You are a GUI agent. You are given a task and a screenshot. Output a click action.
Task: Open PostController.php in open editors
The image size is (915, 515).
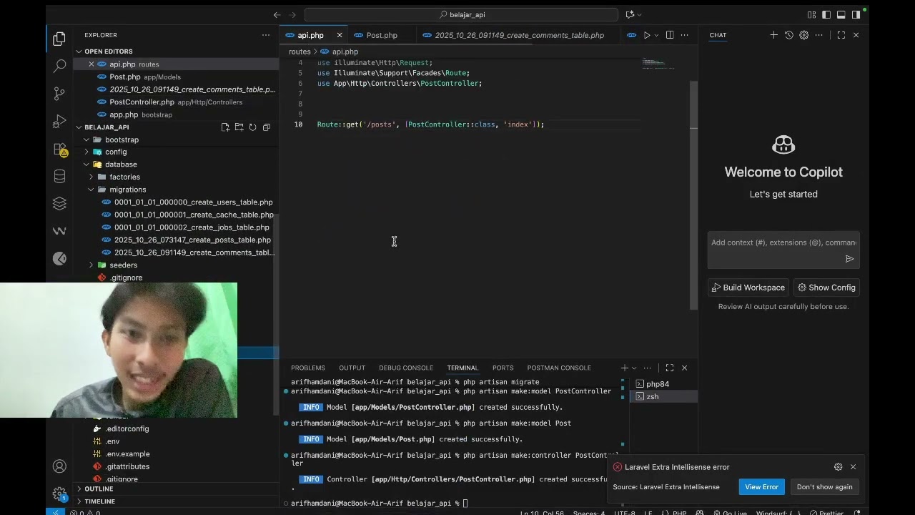pos(175,102)
